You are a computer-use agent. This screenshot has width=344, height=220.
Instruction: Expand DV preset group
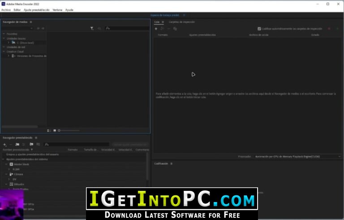point(9,179)
